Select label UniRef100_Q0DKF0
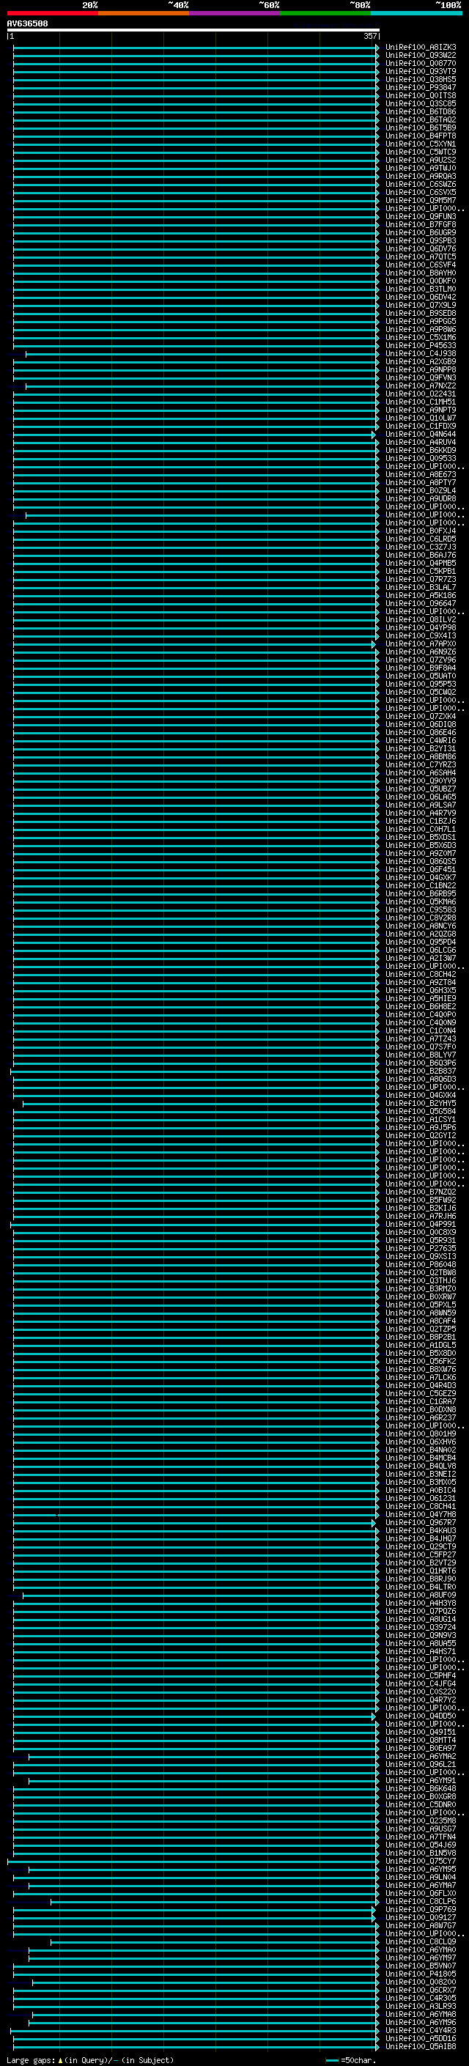Viewport: 469px width, 2066px height. coord(420,281)
